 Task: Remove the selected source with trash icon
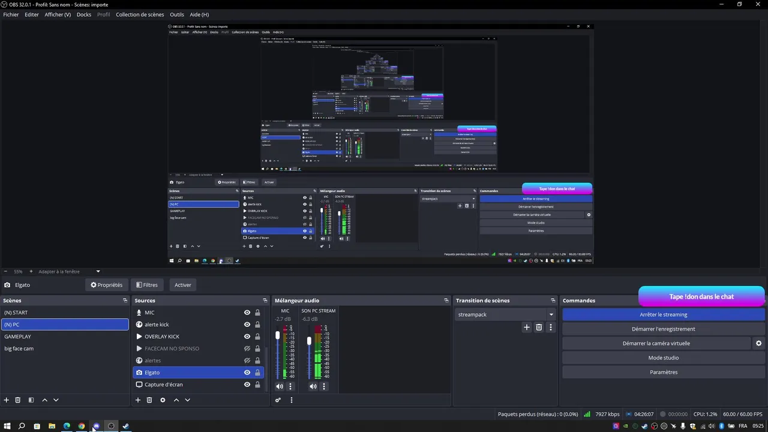[149, 400]
